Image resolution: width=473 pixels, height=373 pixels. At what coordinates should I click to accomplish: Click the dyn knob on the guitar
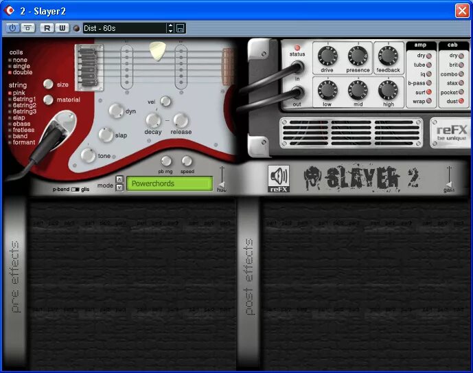116,111
